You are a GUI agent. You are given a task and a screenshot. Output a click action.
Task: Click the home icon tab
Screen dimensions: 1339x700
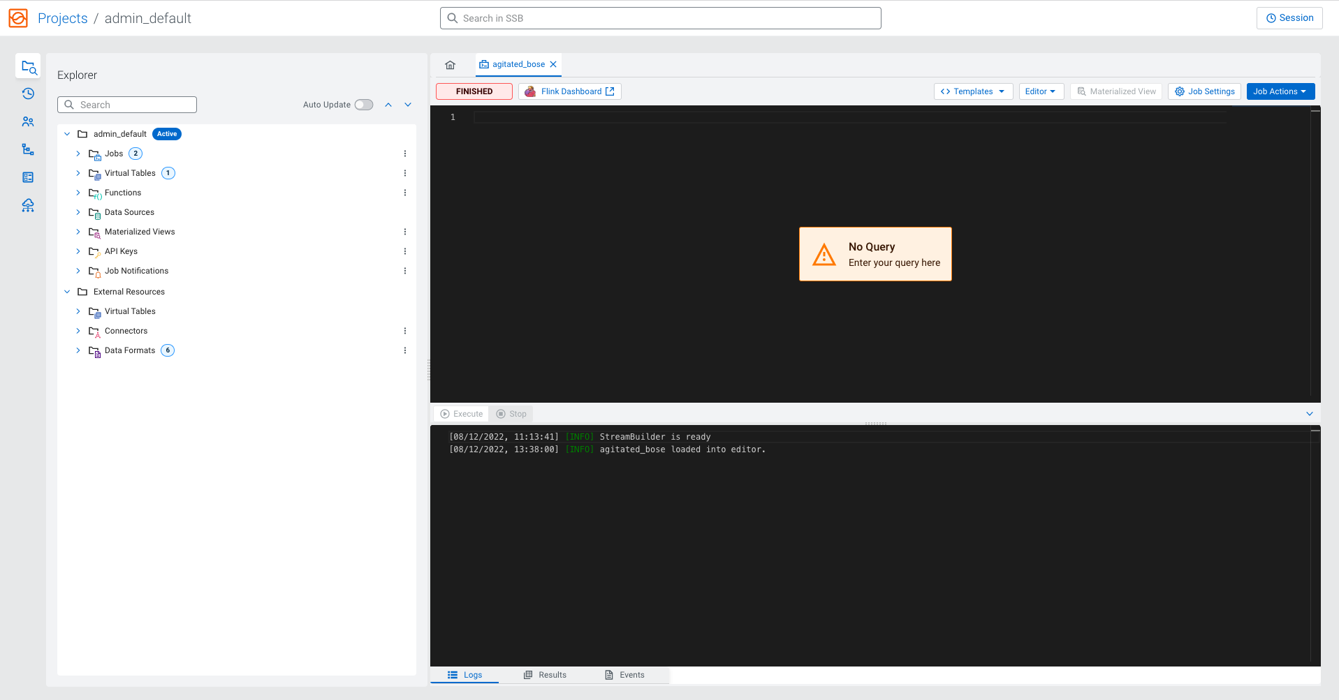coord(451,65)
